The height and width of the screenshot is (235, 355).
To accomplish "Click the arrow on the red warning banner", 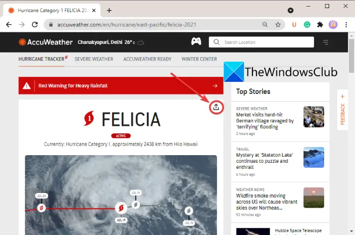I will click(x=215, y=86).
